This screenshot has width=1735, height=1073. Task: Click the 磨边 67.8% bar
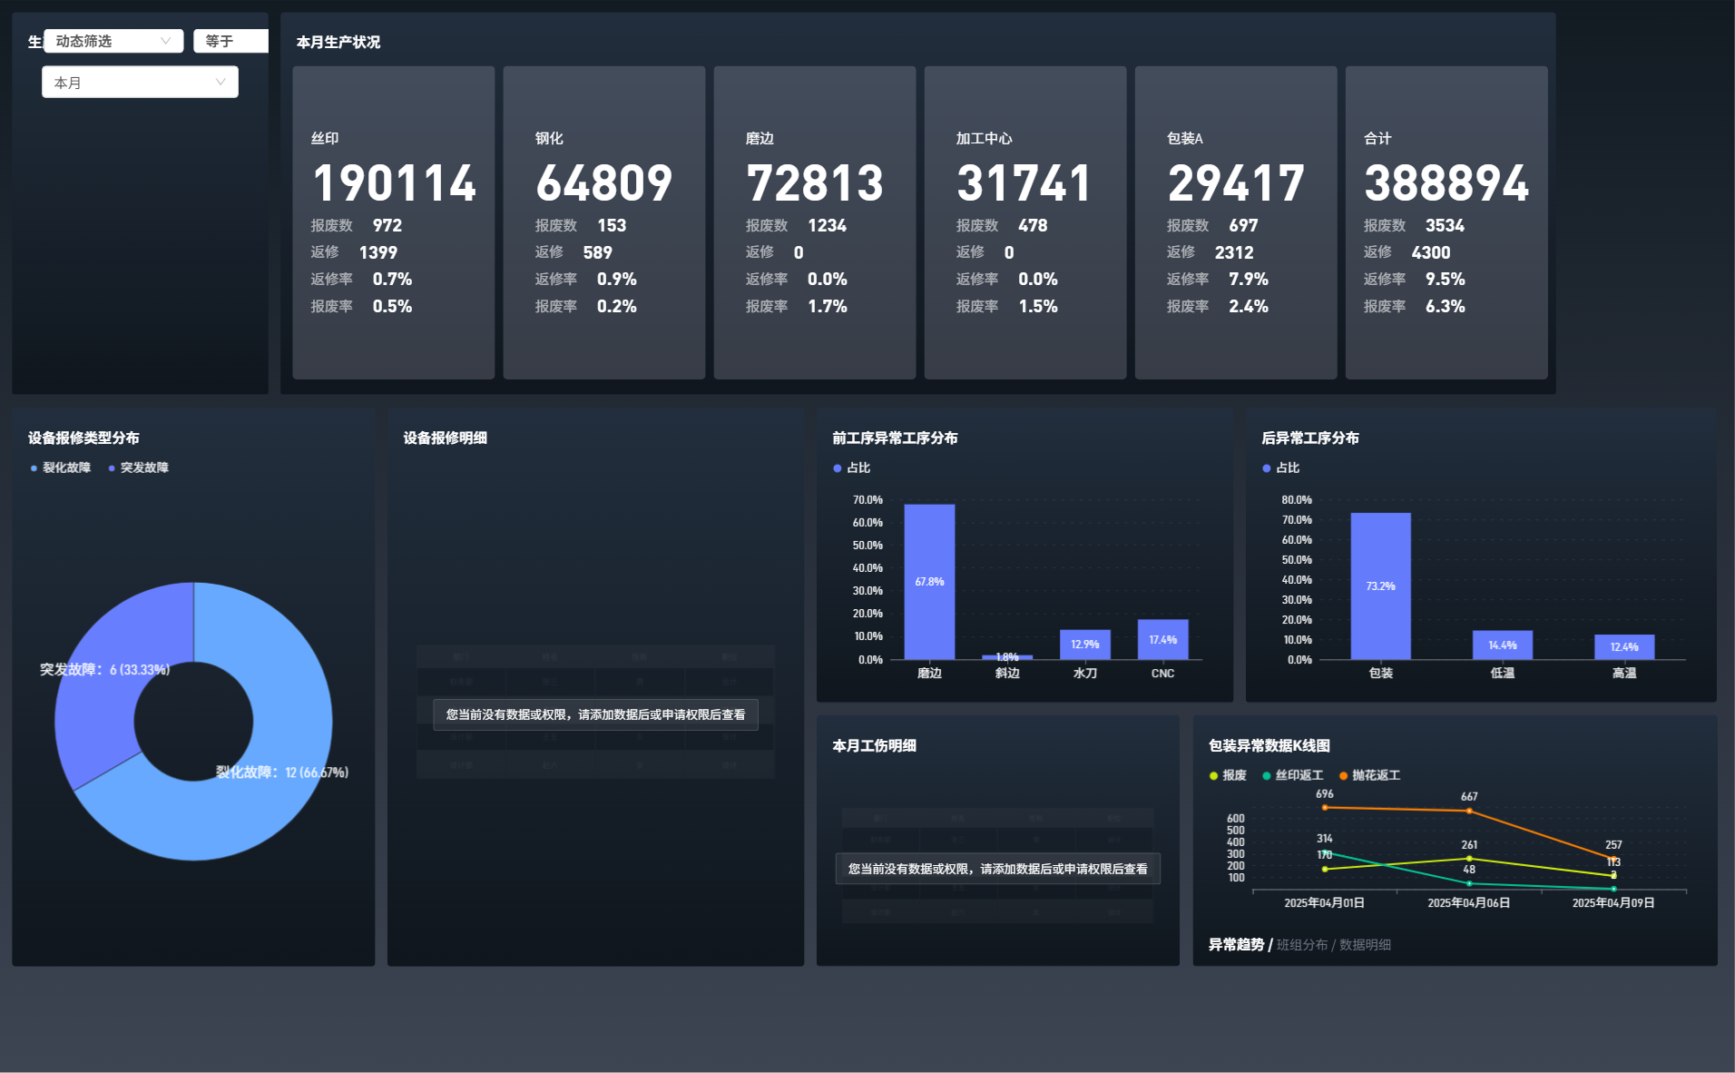(929, 582)
